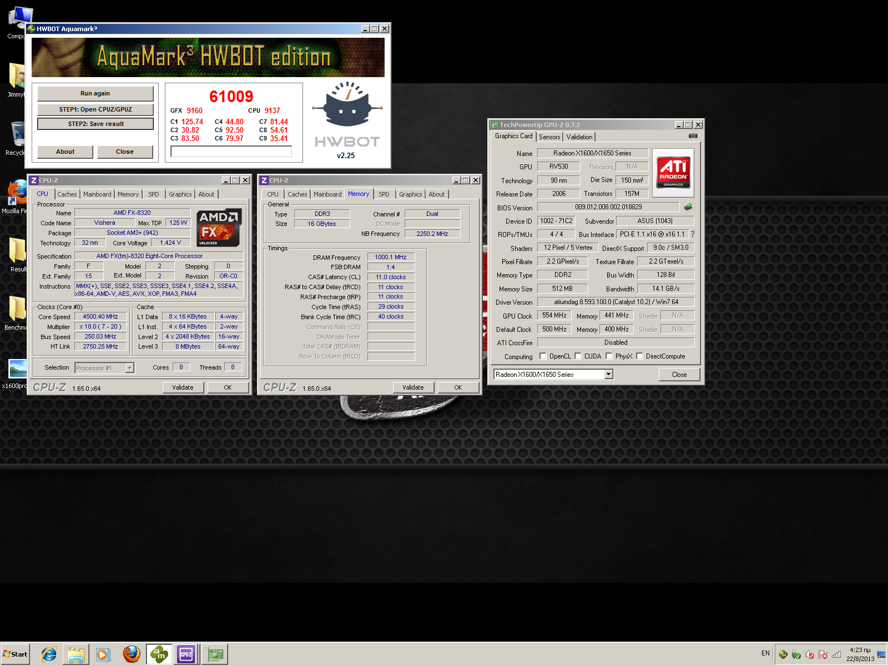This screenshot has height=666, width=888.
Task: Click the GPU-Z screenshot camera icon
Action: [x=693, y=136]
